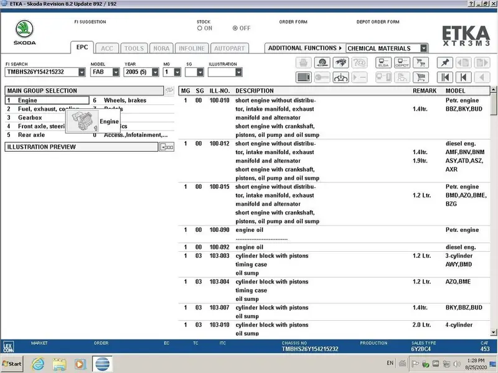Click the parts list scrollbar down arrow
The height and width of the screenshot is (373, 498).
coord(493,333)
